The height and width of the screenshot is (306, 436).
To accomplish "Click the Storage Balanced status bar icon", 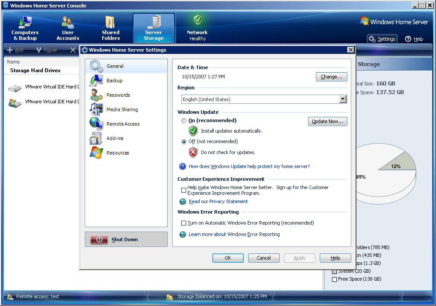I will click(170, 297).
